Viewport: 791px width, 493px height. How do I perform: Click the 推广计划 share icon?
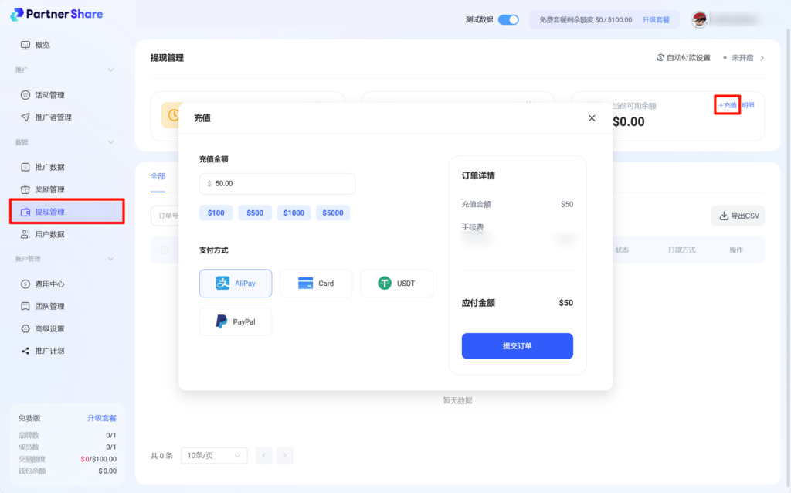pos(25,351)
